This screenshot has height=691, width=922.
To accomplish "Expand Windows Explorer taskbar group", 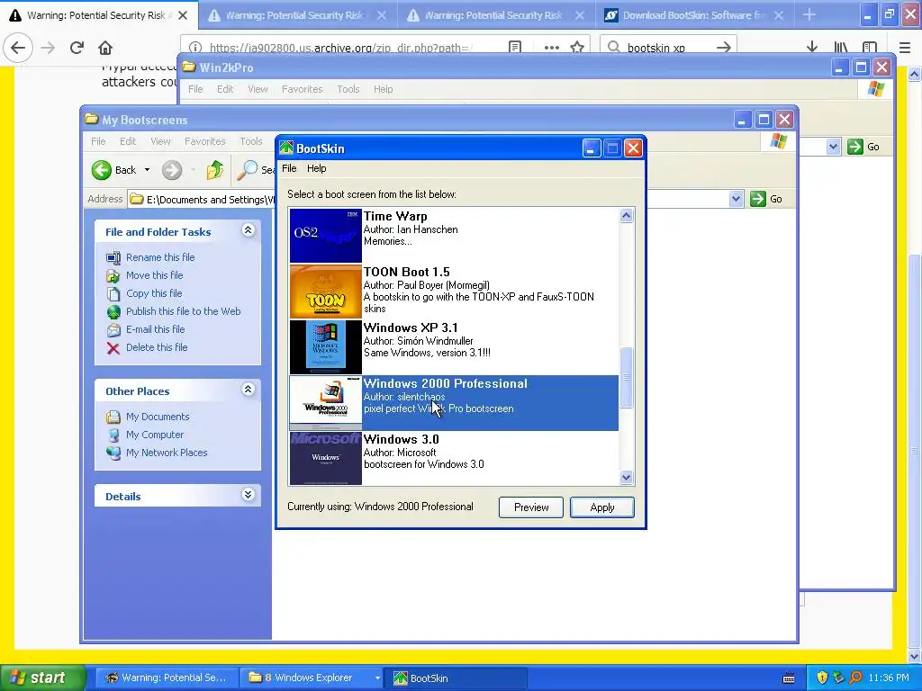I will click(377, 678).
